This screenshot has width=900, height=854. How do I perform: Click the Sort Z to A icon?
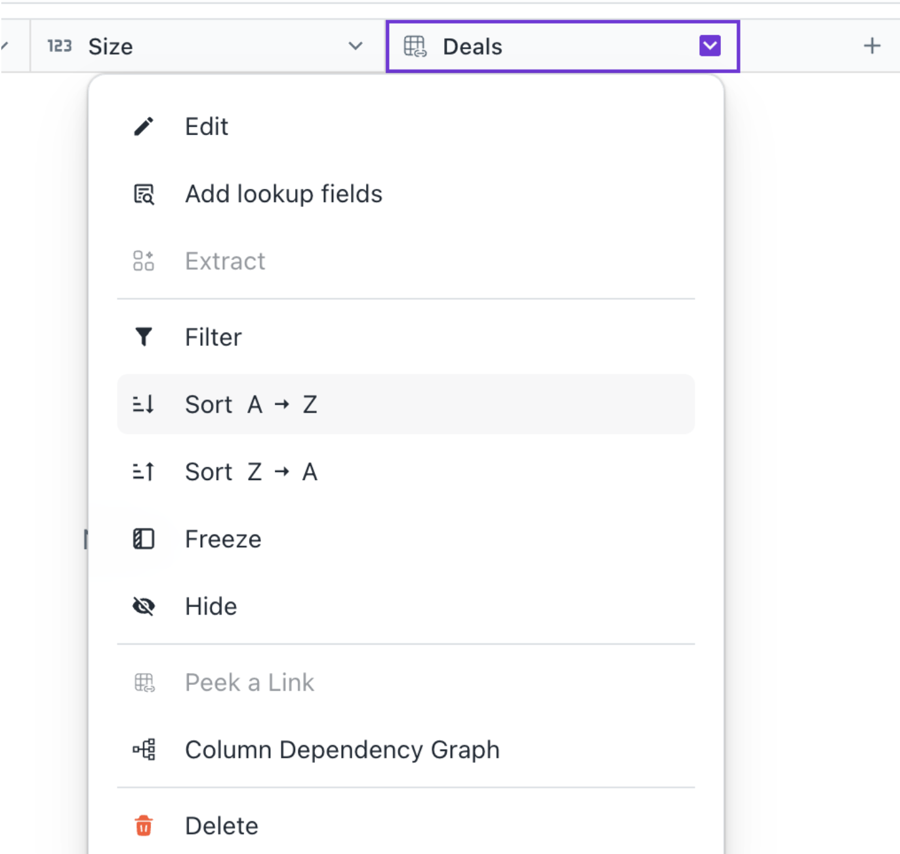point(144,472)
